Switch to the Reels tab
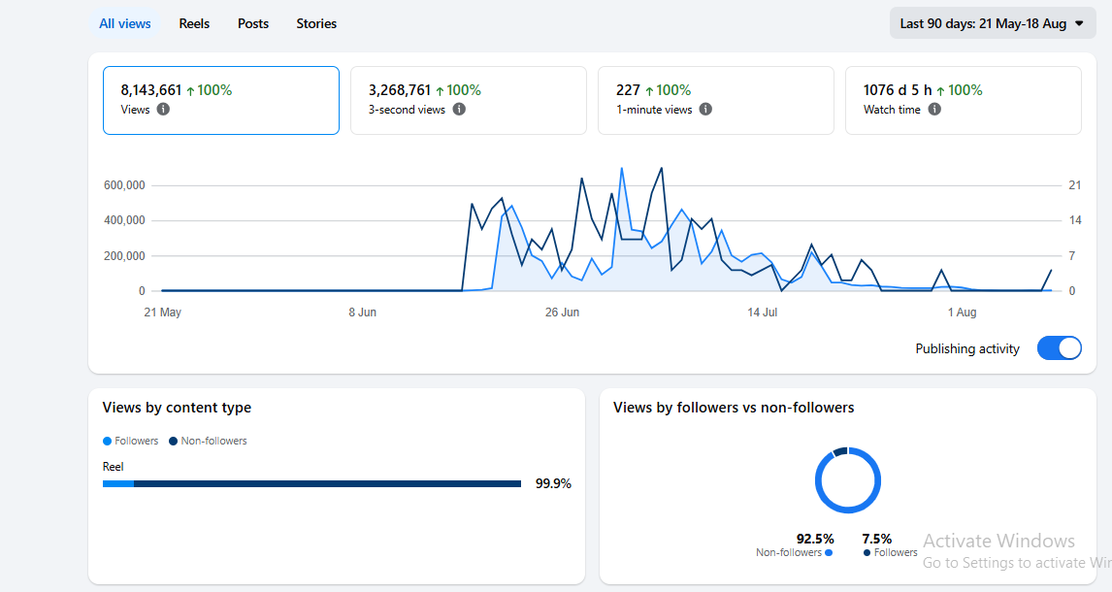 194,23
